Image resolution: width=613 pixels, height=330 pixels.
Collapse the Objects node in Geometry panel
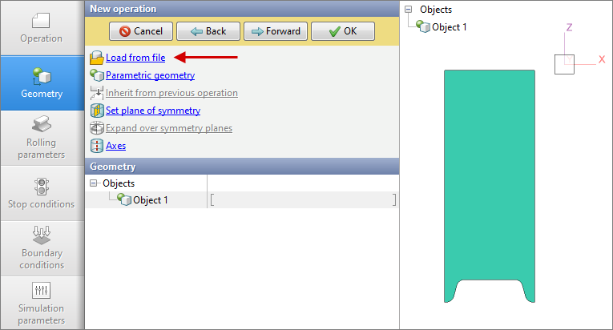(95, 183)
